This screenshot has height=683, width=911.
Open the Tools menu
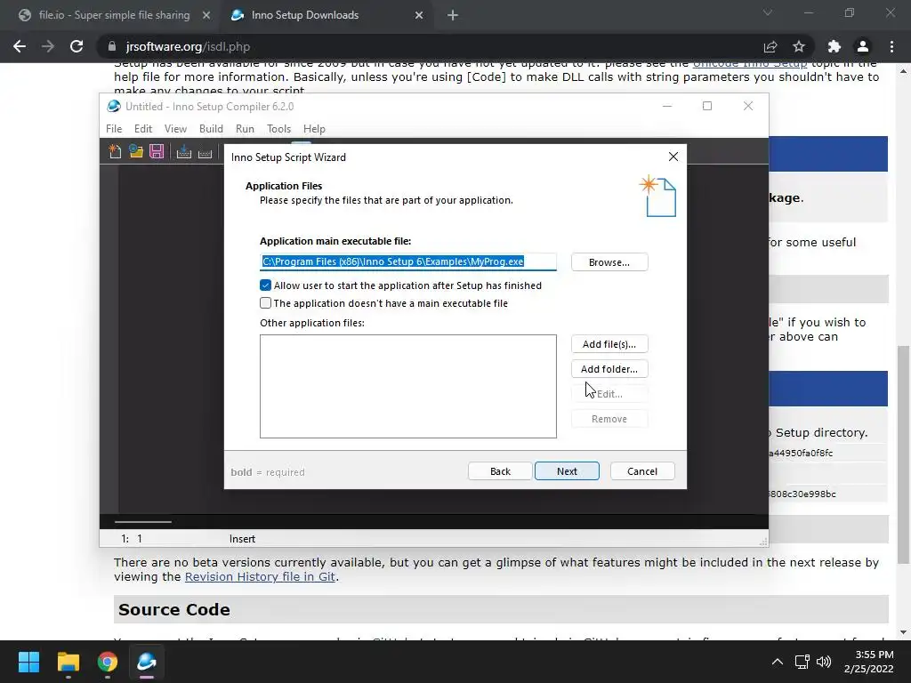pyautogui.click(x=278, y=129)
